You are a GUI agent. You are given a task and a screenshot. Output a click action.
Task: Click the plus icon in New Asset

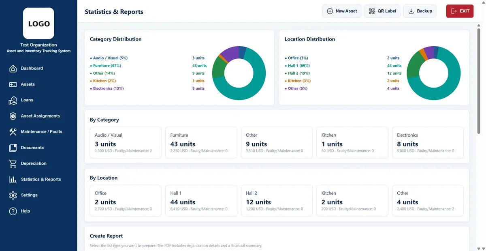[330, 11]
